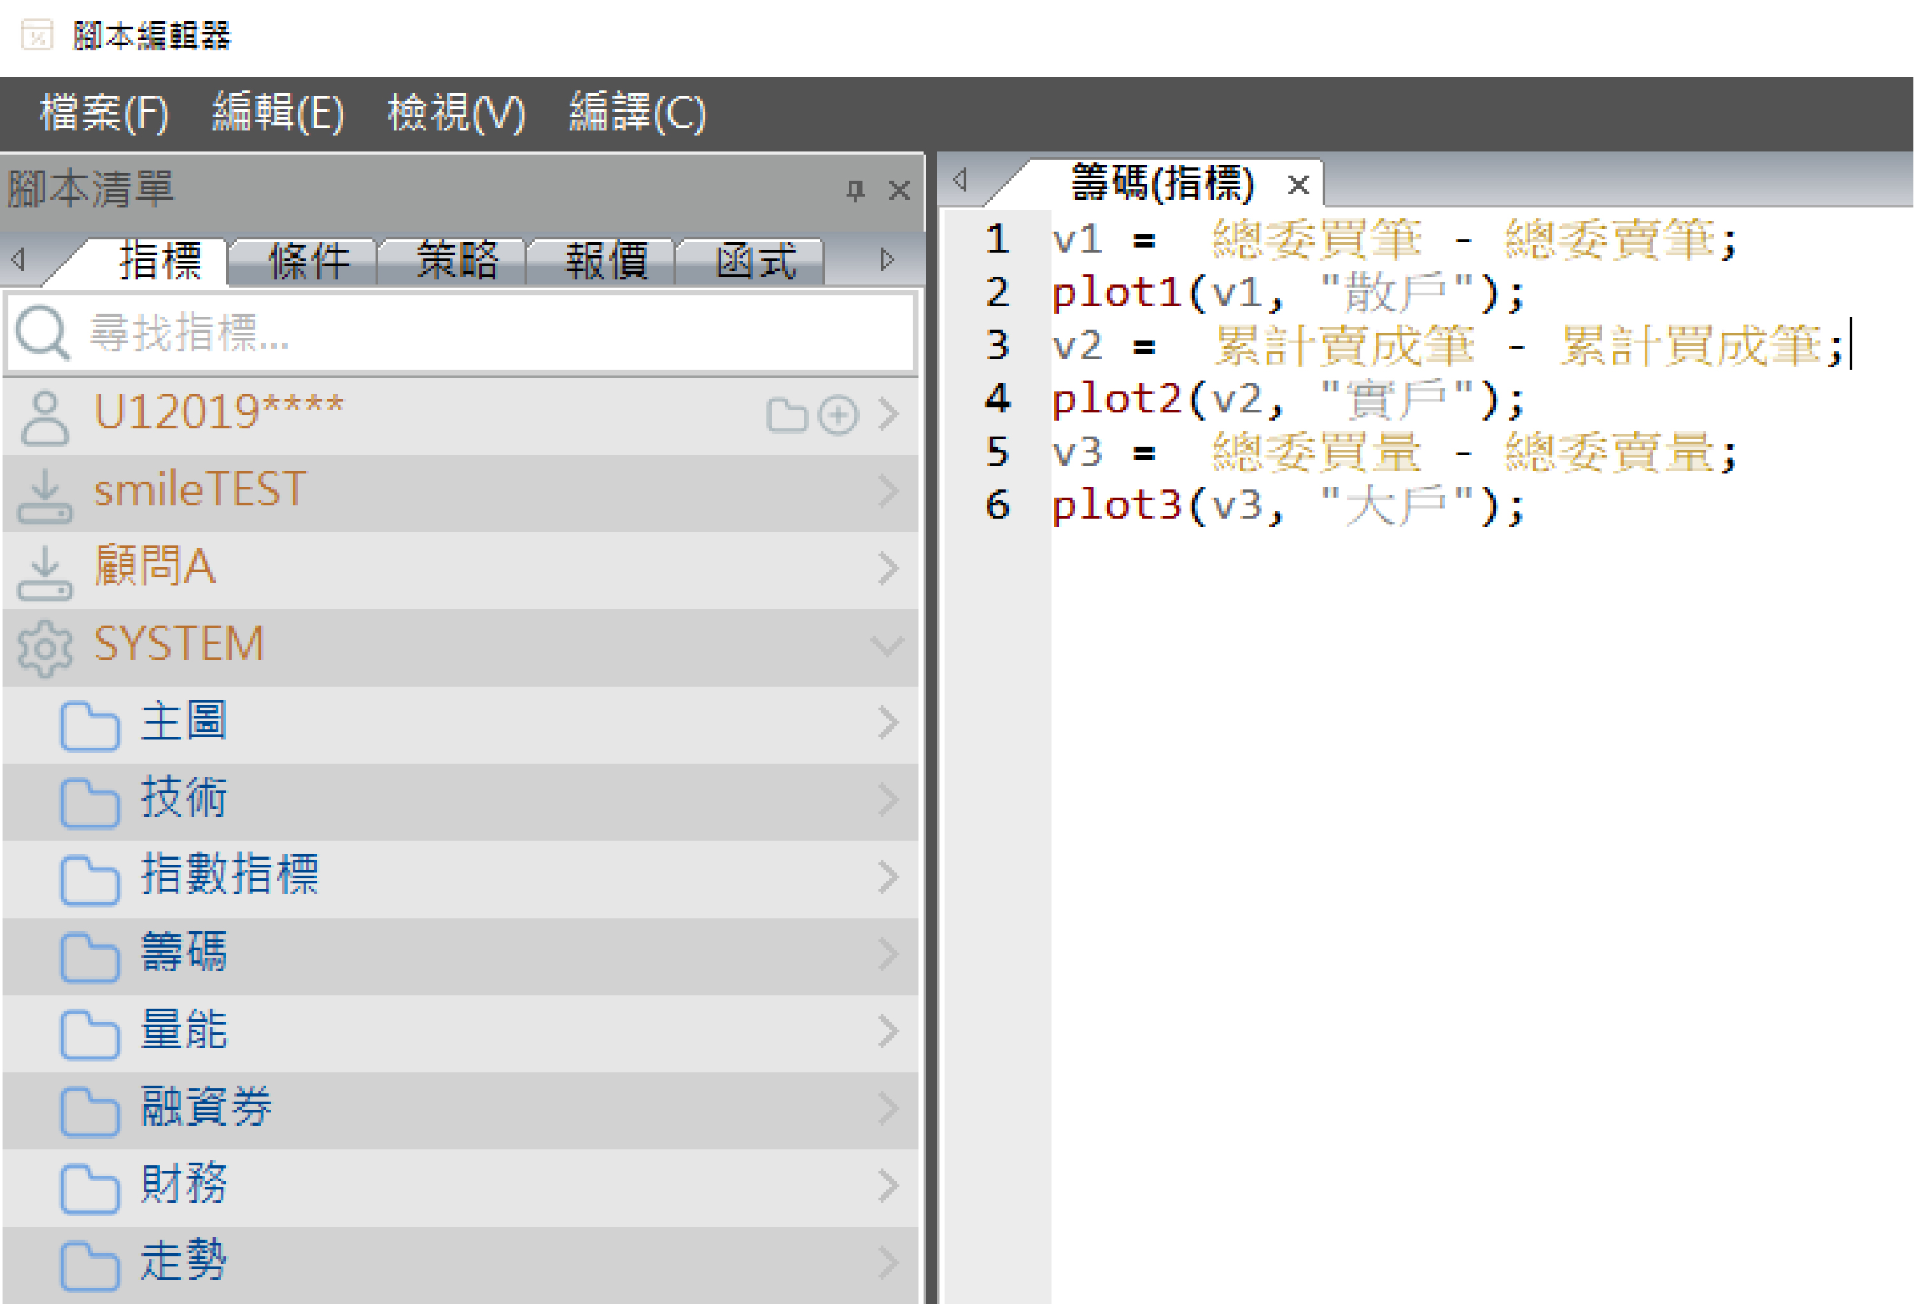Click the download icon beside 顧問A
The width and height of the screenshot is (1914, 1304).
coord(45,568)
